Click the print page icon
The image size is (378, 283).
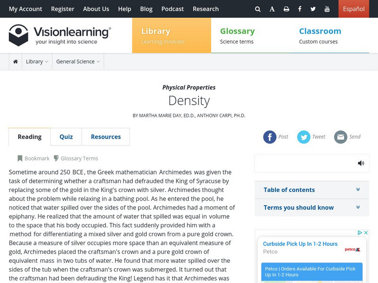point(286,9)
